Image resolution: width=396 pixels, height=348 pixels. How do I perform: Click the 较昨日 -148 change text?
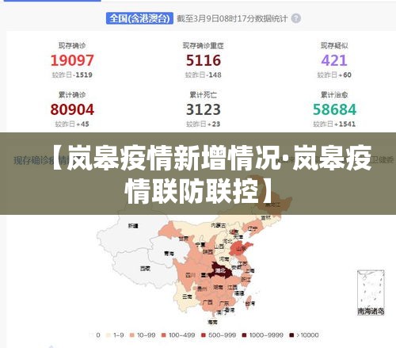tap(204, 75)
